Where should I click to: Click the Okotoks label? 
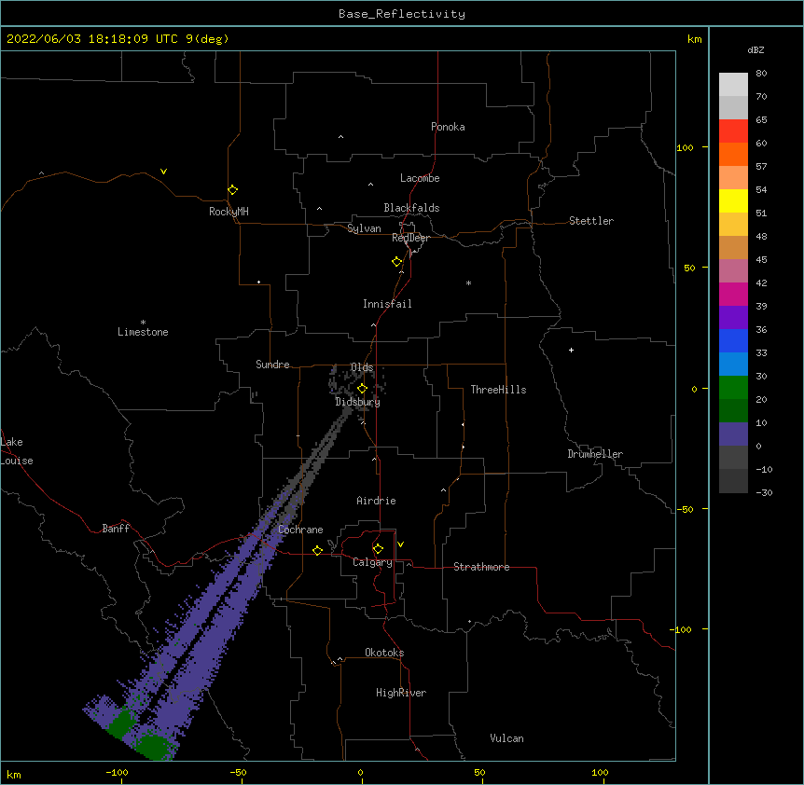pyautogui.click(x=384, y=653)
